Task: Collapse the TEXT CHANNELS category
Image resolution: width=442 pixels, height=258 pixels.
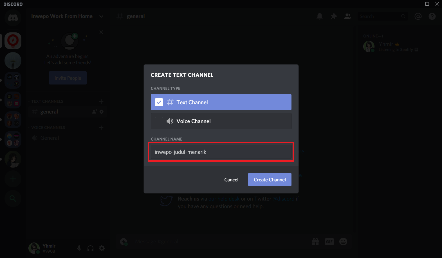Action: [45, 101]
